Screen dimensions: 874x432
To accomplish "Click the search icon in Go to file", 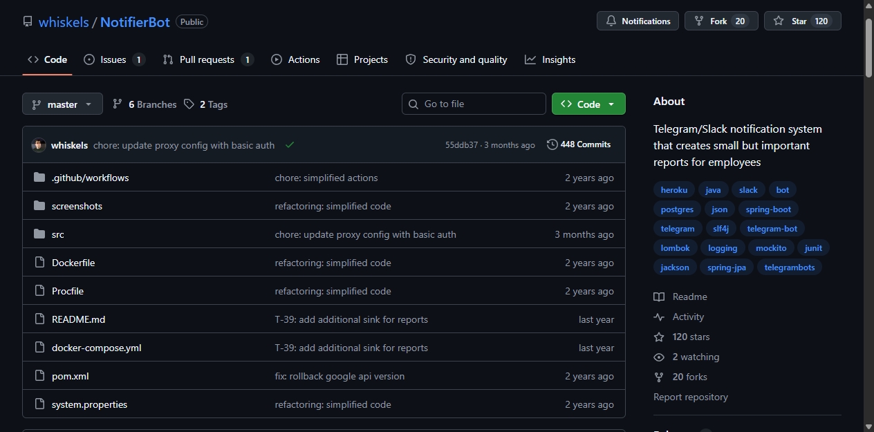I will [x=413, y=104].
